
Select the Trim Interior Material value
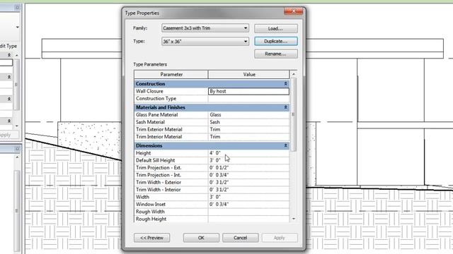[x=248, y=137]
